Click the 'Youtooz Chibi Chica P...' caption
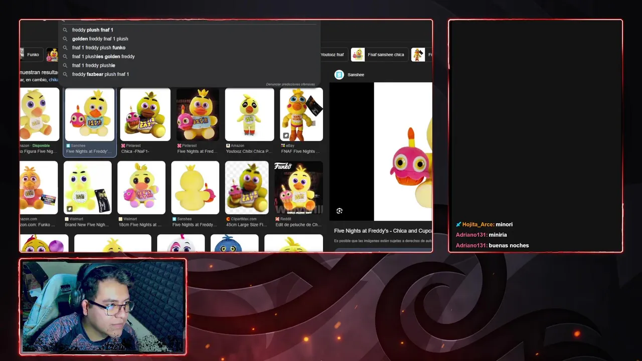642x361 pixels. [249, 151]
